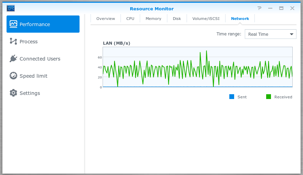Click the Sent legend label

click(242, 97)
